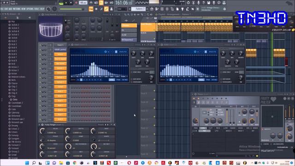The width and height of the screenshot is (295, 166).
Task: Open the Fruity Philter window menu arrow
Action: tap(193, 94)
